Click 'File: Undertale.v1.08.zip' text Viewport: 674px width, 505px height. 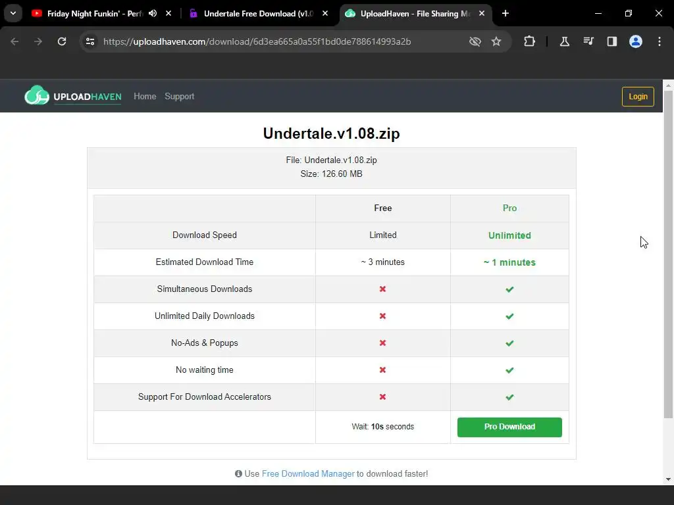(x=332, y=160)
